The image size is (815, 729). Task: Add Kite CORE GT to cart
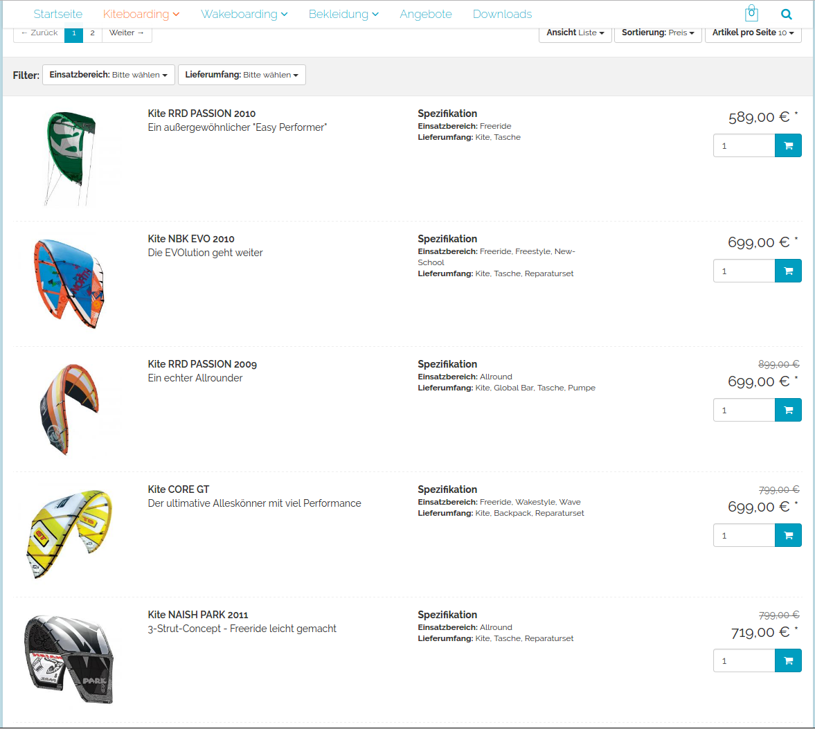[x=788, y=535]
